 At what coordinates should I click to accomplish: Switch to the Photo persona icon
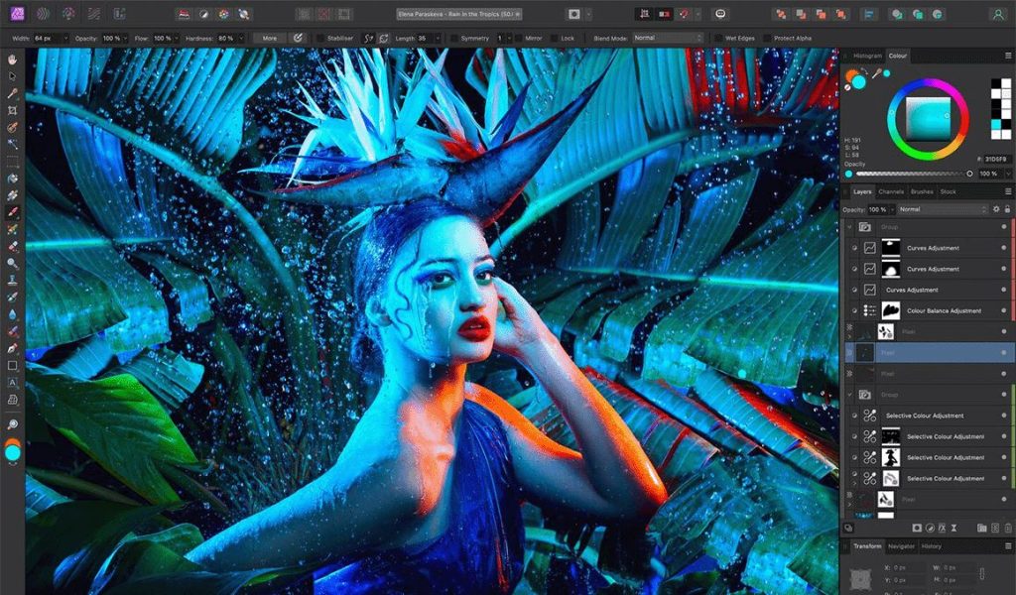(17, 14)
